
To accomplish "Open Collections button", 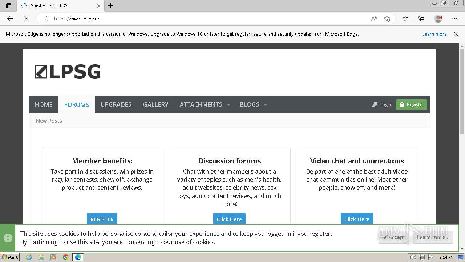I will point(421,19).
